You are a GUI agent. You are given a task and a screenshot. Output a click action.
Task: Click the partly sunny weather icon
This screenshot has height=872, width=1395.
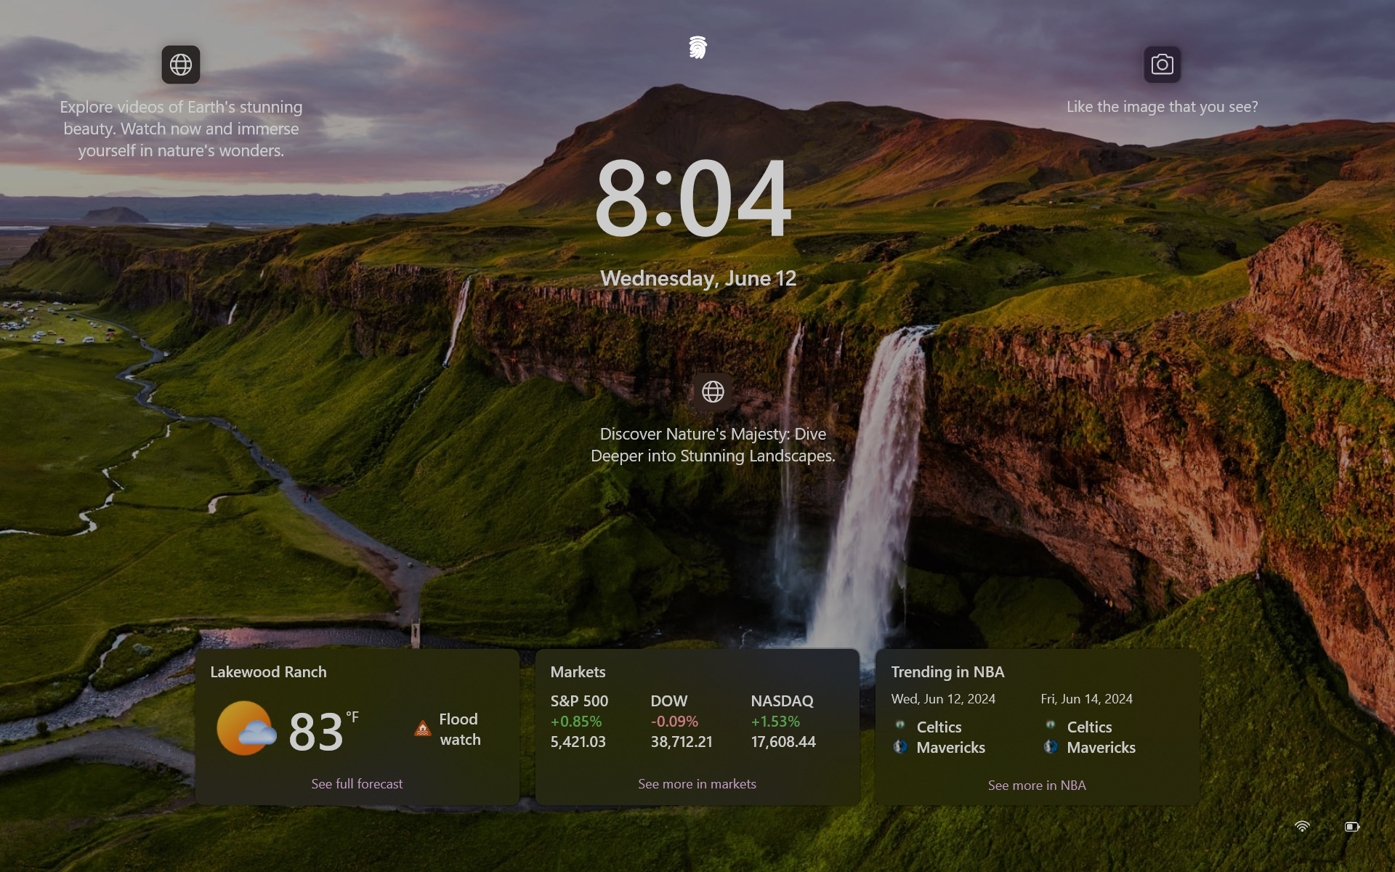tap(246, 728)
